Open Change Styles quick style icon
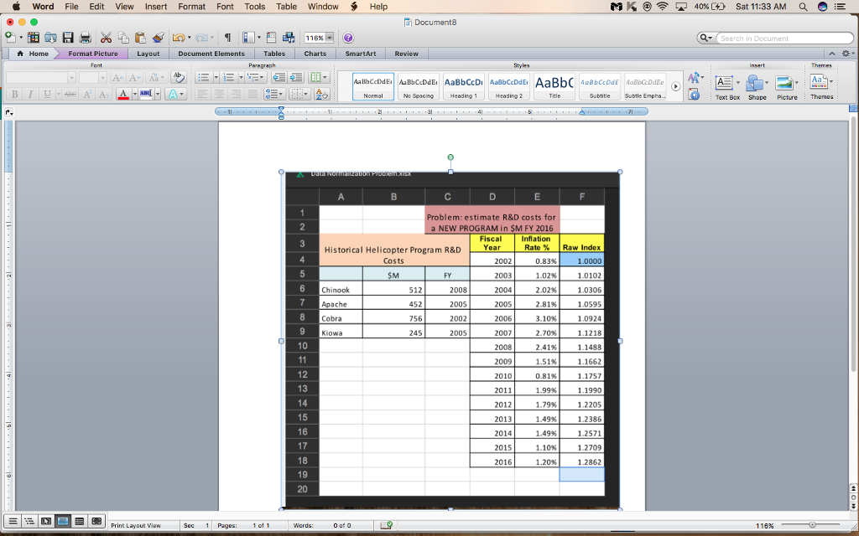This screenshot has width=859, height=536. (x=694, y=78)
